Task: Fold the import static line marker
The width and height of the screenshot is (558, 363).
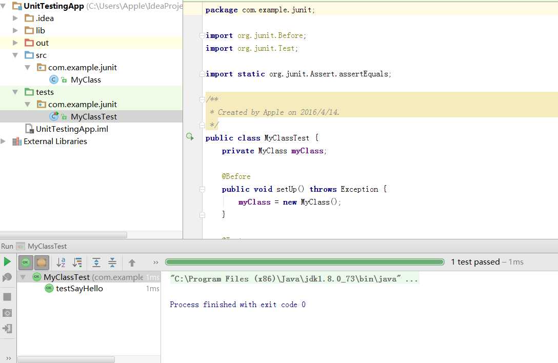Action: click(x=202, y=74)
